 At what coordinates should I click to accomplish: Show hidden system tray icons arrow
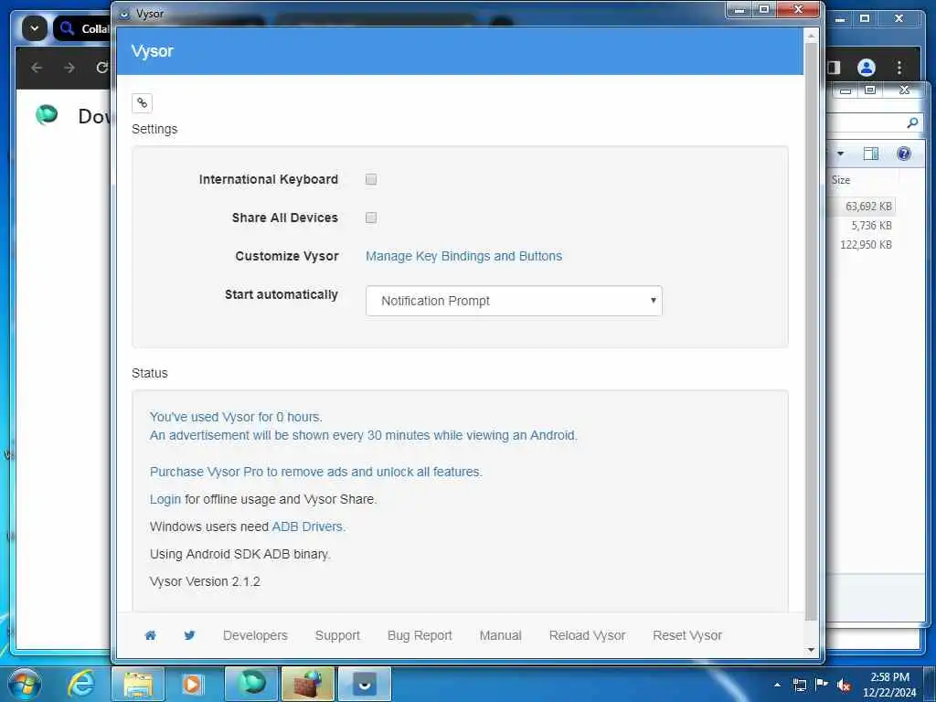click(x=777, y=685)
